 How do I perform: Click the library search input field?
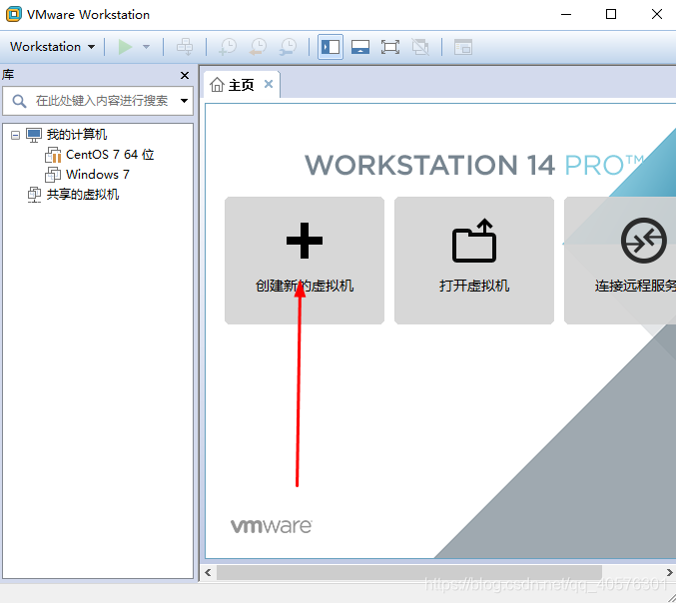coord(98,101)
